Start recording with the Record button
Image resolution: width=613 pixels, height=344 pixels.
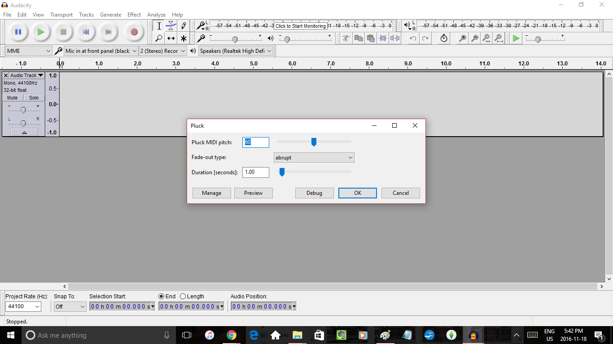[134, 32]
